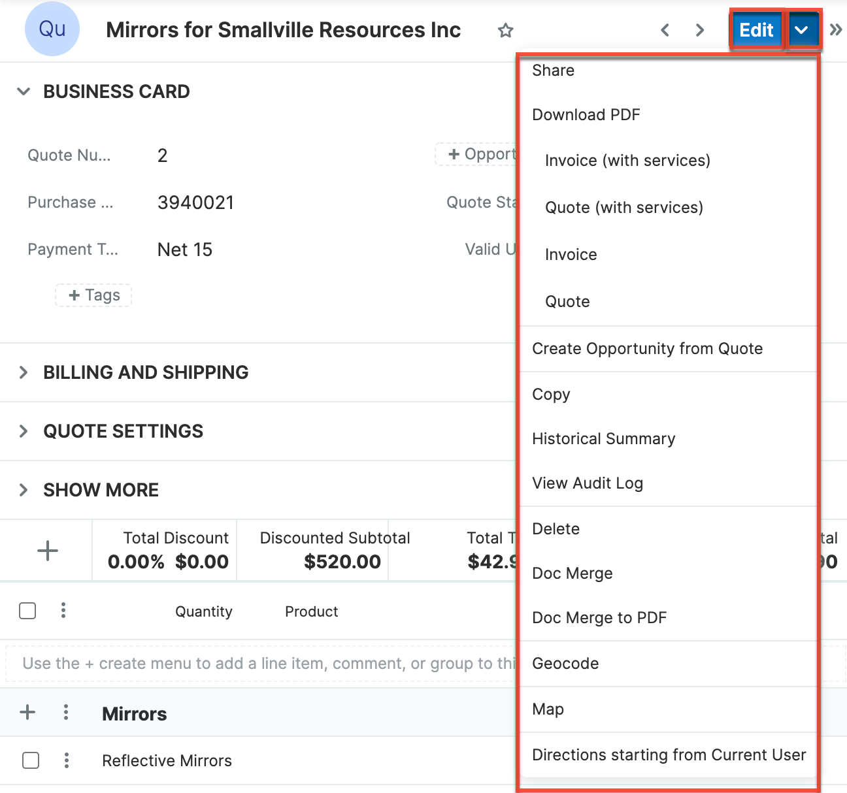Screen dimensions: 847x793
Task: Open the three-dot menu in the Quantity header row
Action: coord(63,611)
